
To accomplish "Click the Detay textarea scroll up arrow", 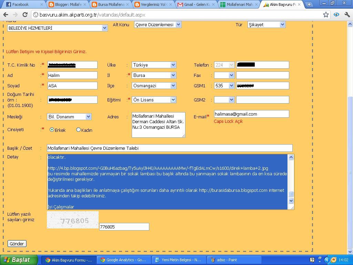I will (291, 157).
